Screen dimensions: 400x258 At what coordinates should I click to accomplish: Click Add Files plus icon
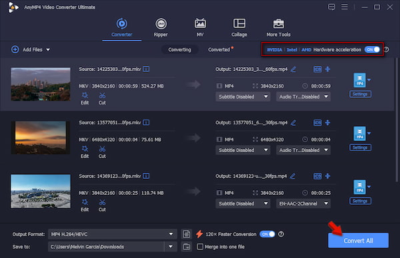[x=15, y=49]
